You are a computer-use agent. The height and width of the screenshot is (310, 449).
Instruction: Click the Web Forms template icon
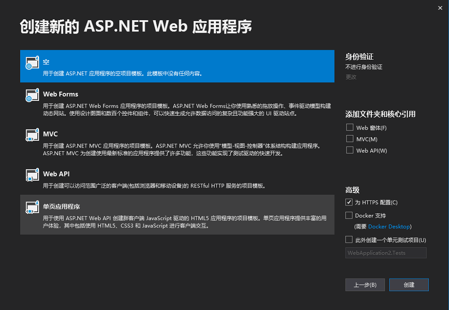[x=31, y=95]
